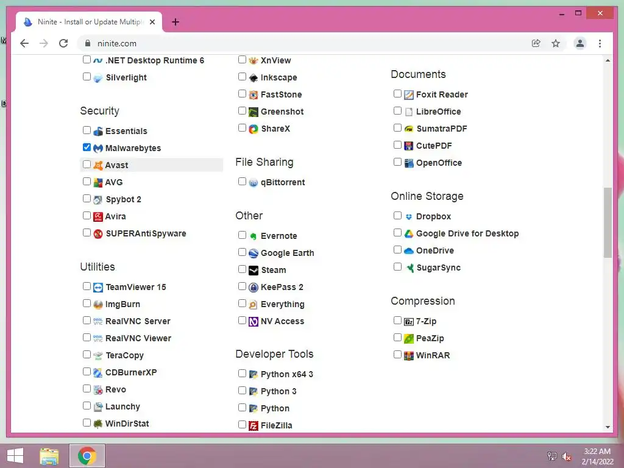Screen dimensions: 624x468
Task: Check the Essentials checkbox
Action: pyautogui.click(x=87, y=130)
